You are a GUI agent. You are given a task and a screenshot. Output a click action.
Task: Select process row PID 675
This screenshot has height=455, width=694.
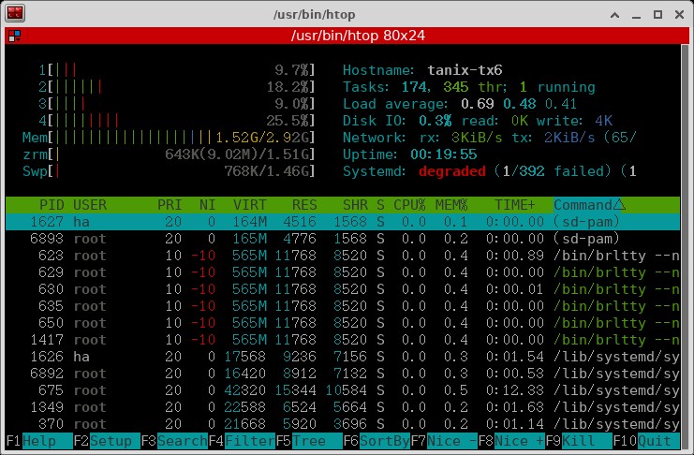tap(343, 390)
